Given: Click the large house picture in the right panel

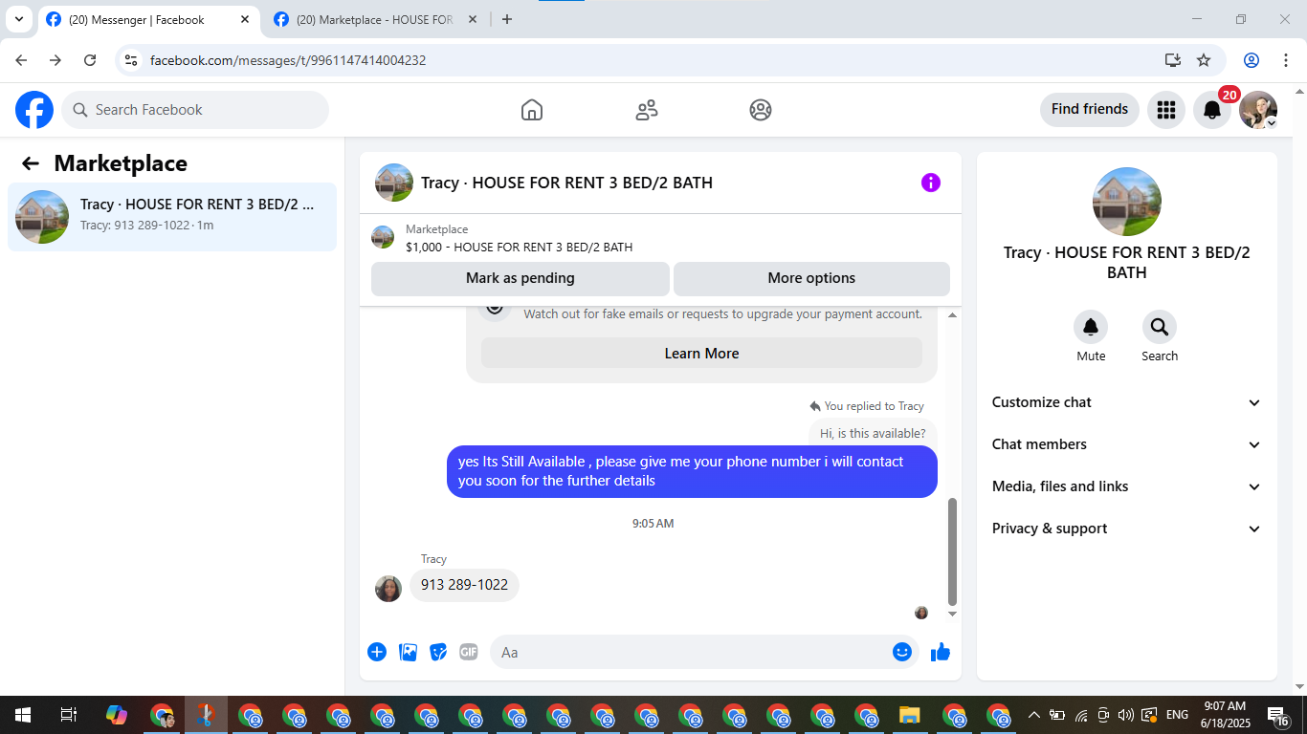Looking at the screenshot, I should pos(1127,202).
